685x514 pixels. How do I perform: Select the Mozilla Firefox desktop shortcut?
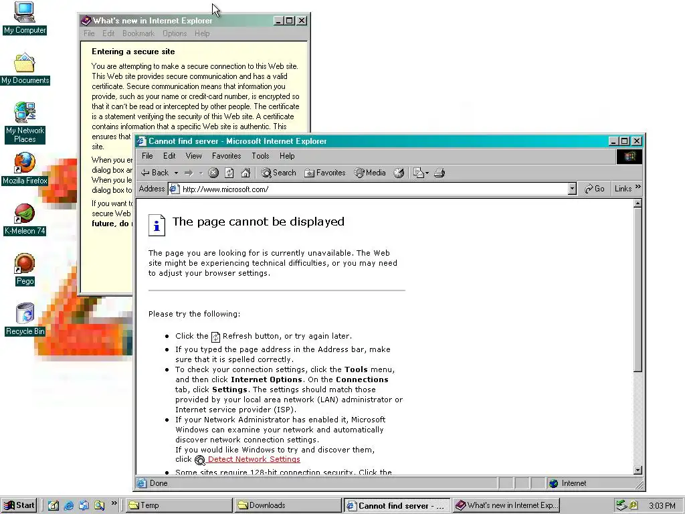point(25,169)
